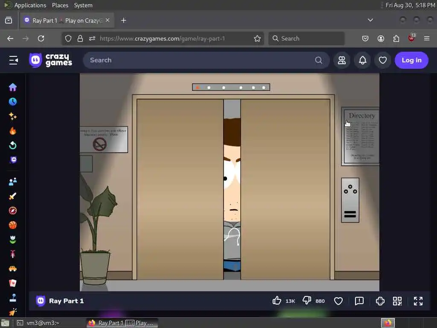Open the Bike category icon
This screenshot has height=328, width=437.
click(12, 254)
